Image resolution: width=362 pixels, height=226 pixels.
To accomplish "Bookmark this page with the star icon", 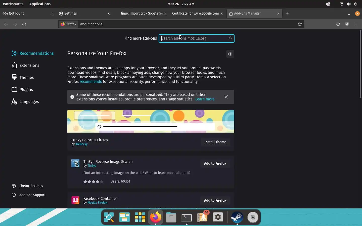I will (x=300, y=24).
